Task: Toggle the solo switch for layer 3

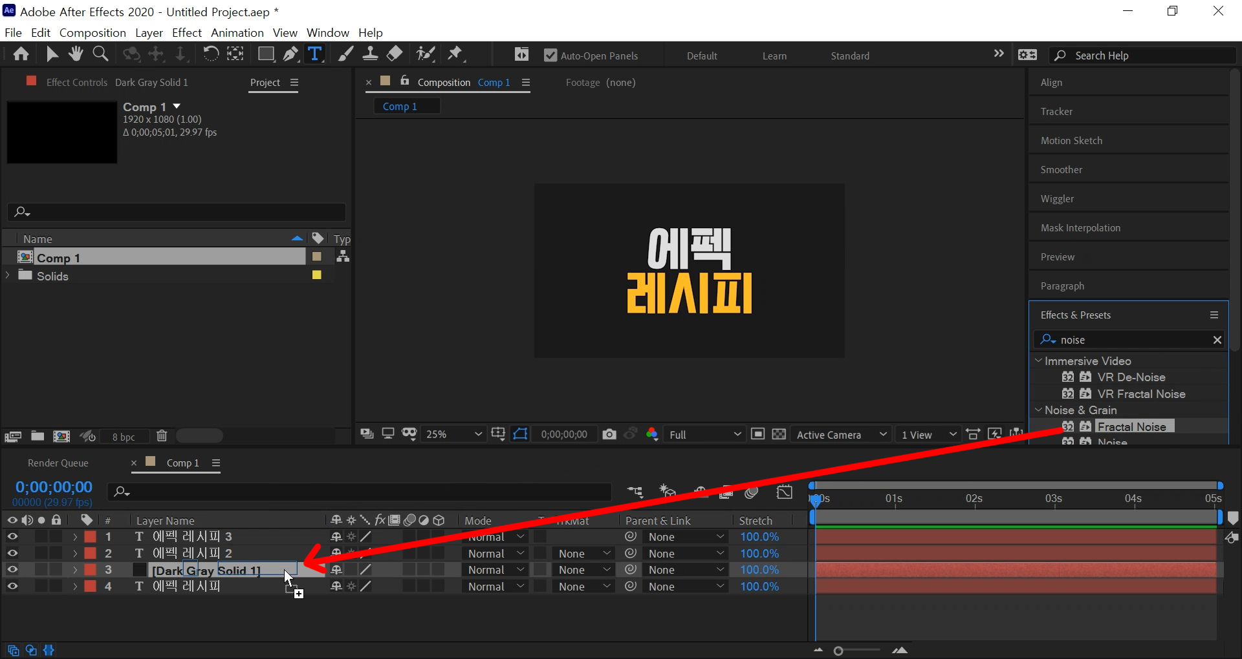Action: tap(41, 569)
